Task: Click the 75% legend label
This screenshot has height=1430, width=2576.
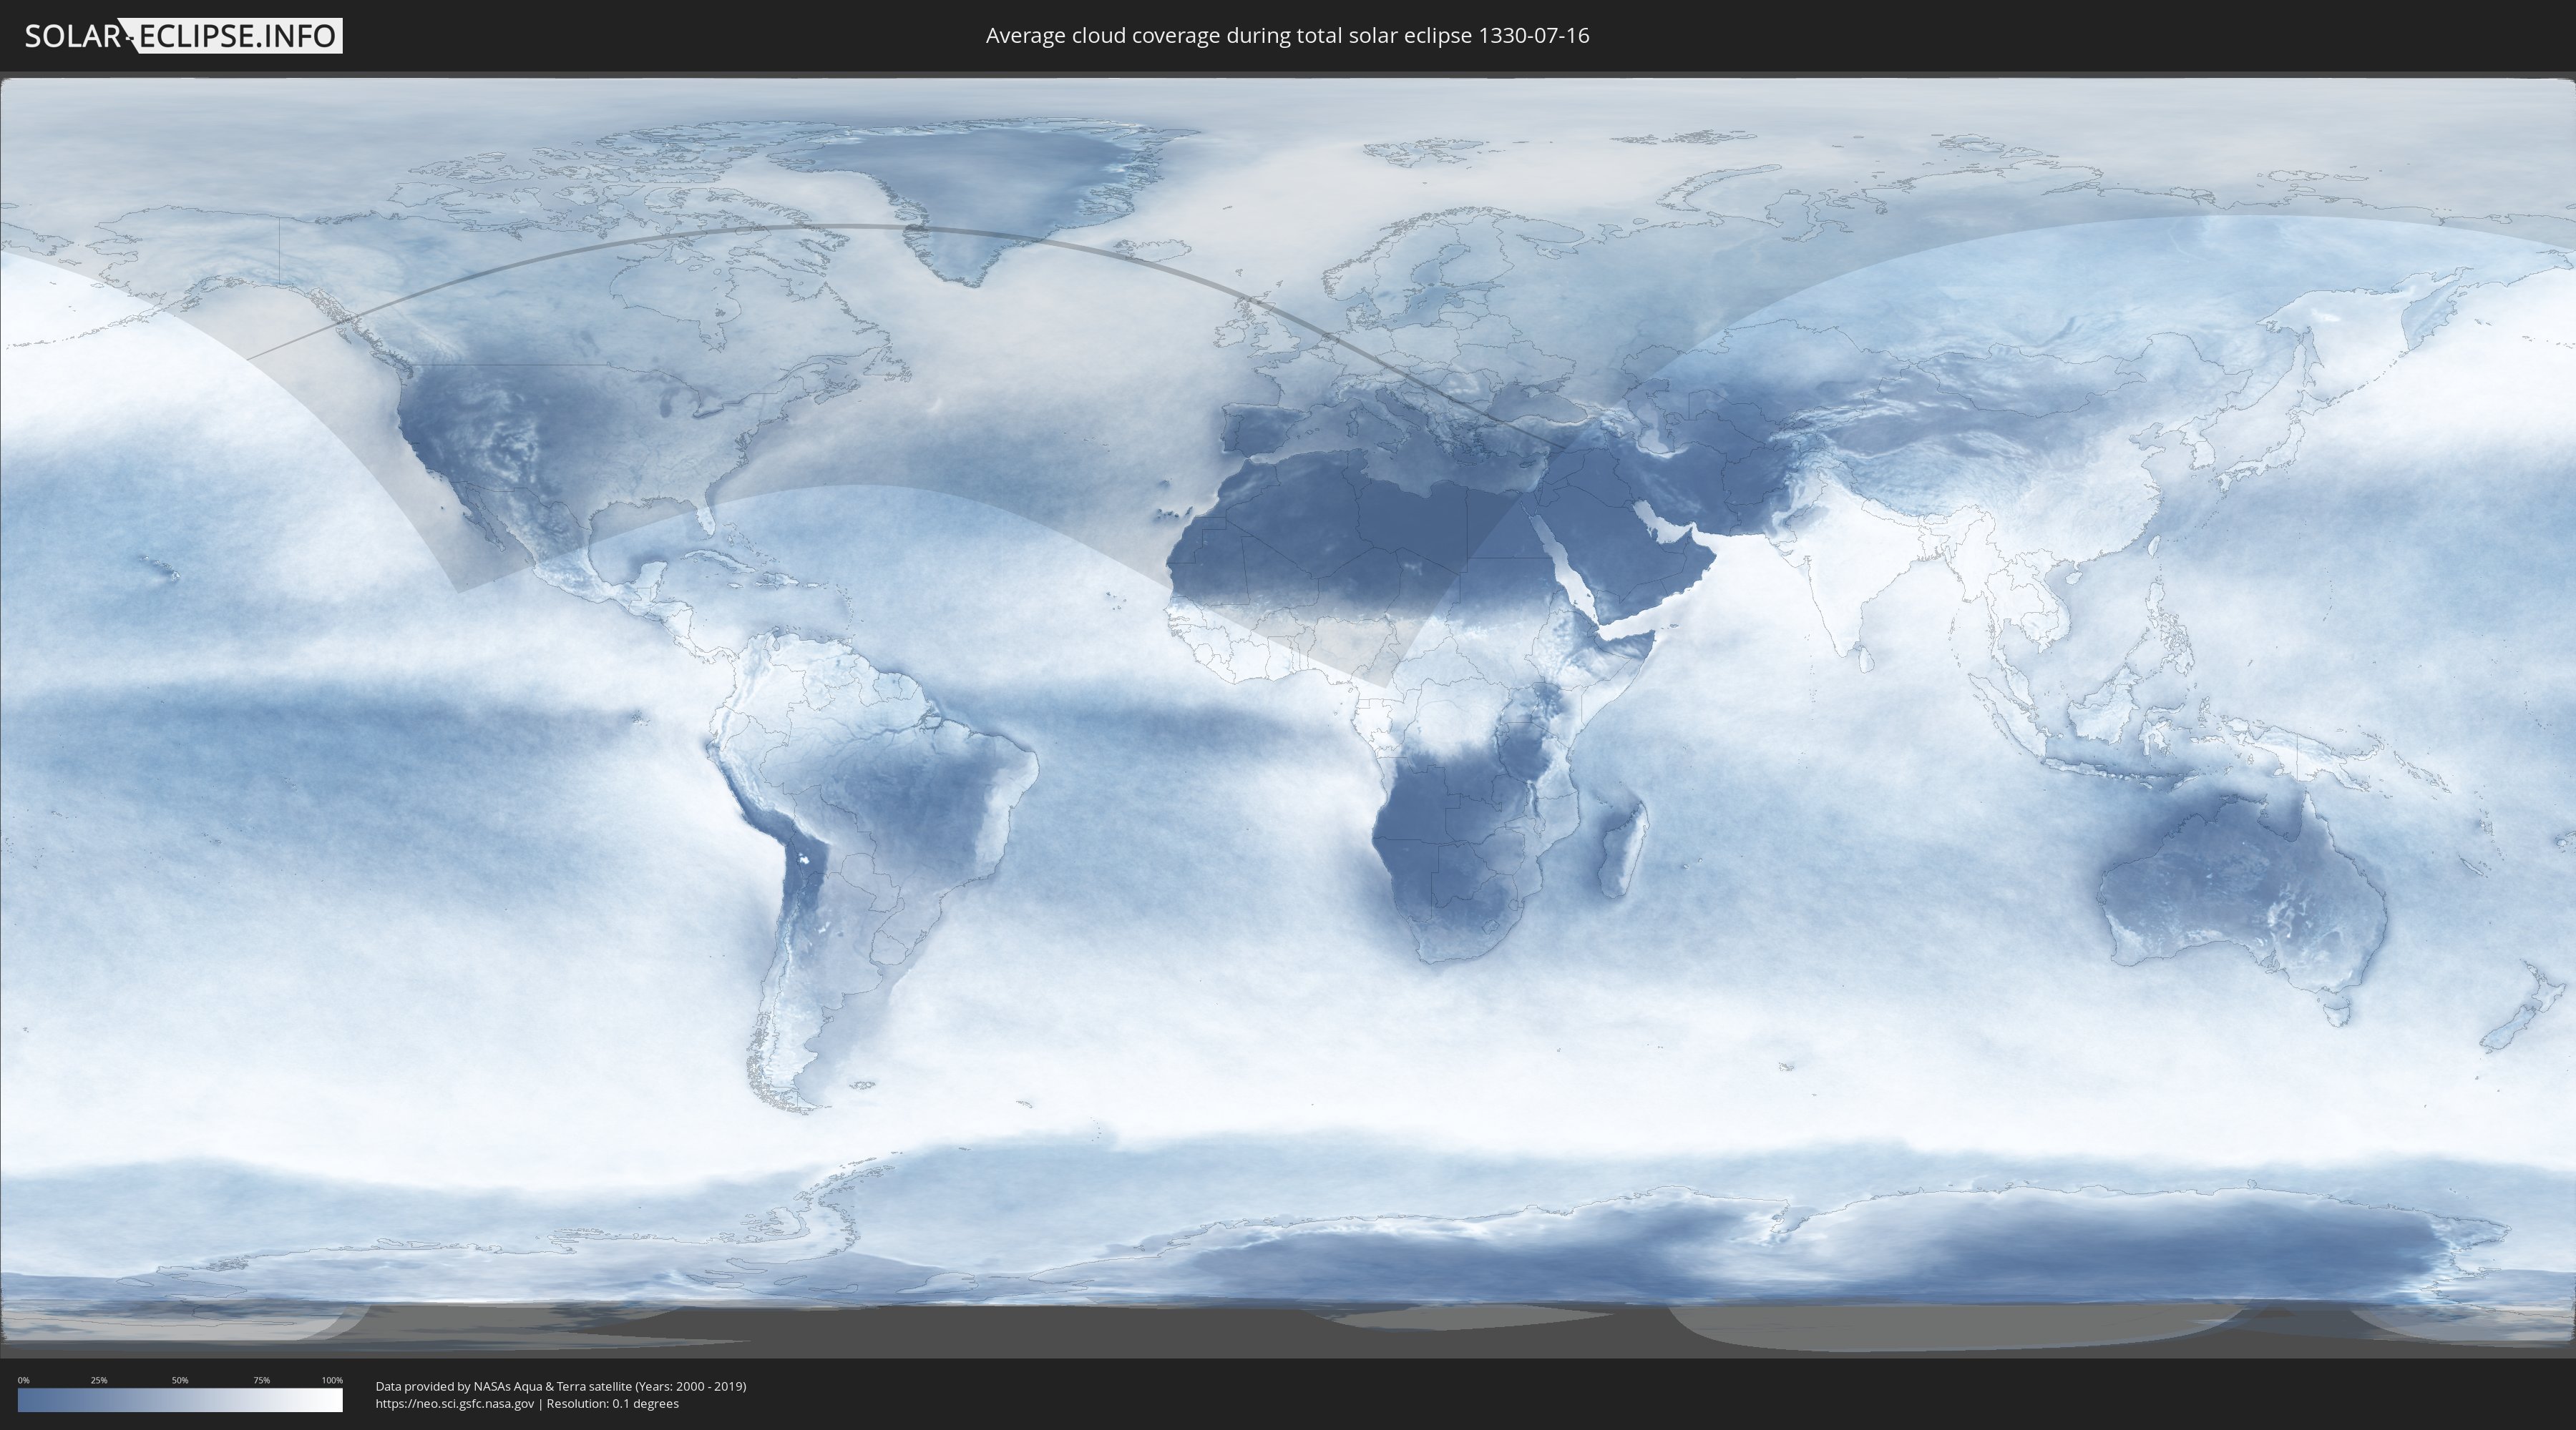Action: click(261, 1380)
